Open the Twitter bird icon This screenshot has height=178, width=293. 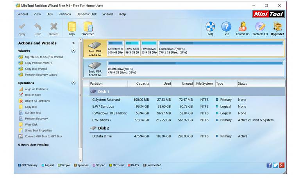(275, 165)
